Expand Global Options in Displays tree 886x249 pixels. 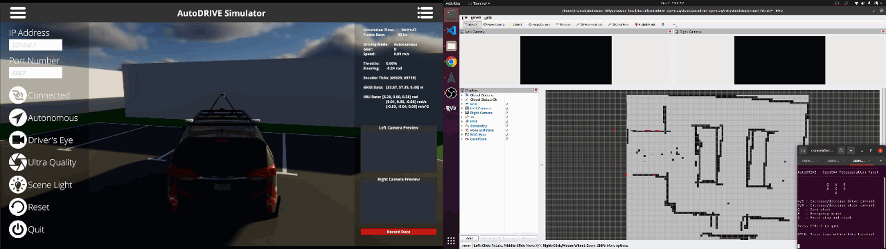(462, 95)
